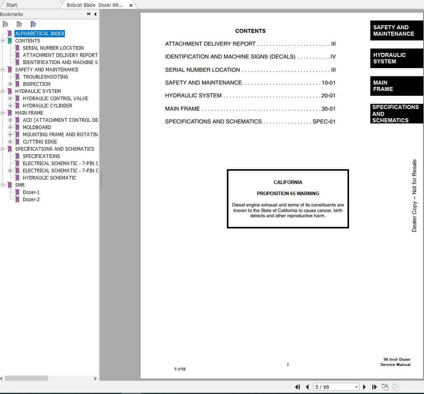Follow the ATTACHMENT DELIVERY REPORT contents entry
The height and width of the screenshot is (394, 424).
pos(250,44)
